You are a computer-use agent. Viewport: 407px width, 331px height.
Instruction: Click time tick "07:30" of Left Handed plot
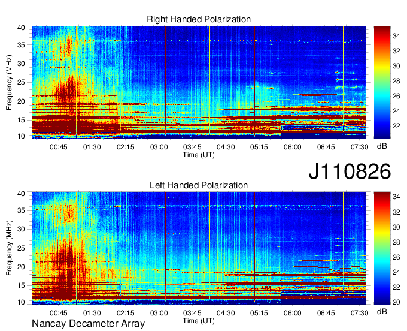(x=360, y=313)
